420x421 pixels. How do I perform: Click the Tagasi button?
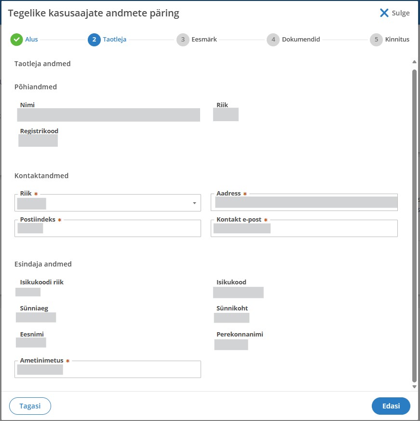(x=30, y=406)
